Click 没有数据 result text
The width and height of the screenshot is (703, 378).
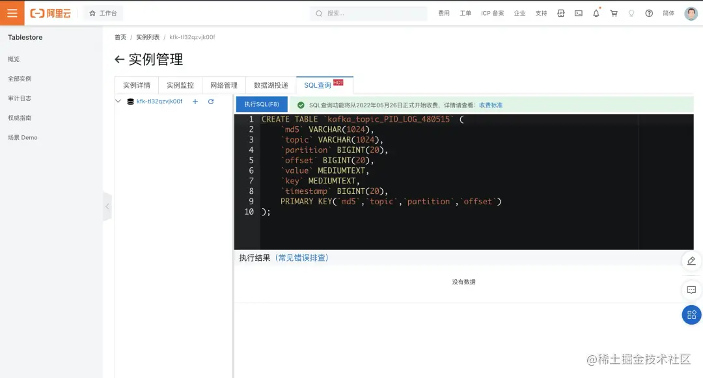point(463,282)
